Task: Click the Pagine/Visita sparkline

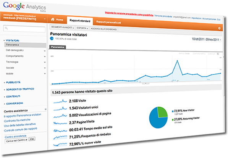Action: tap(60, 123)
